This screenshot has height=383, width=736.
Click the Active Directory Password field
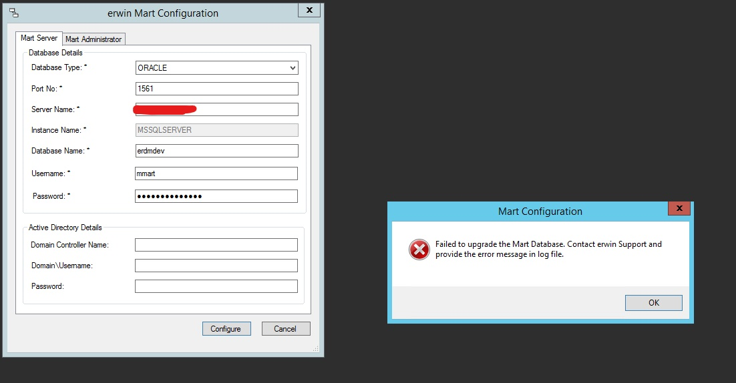tap(216, 286)
